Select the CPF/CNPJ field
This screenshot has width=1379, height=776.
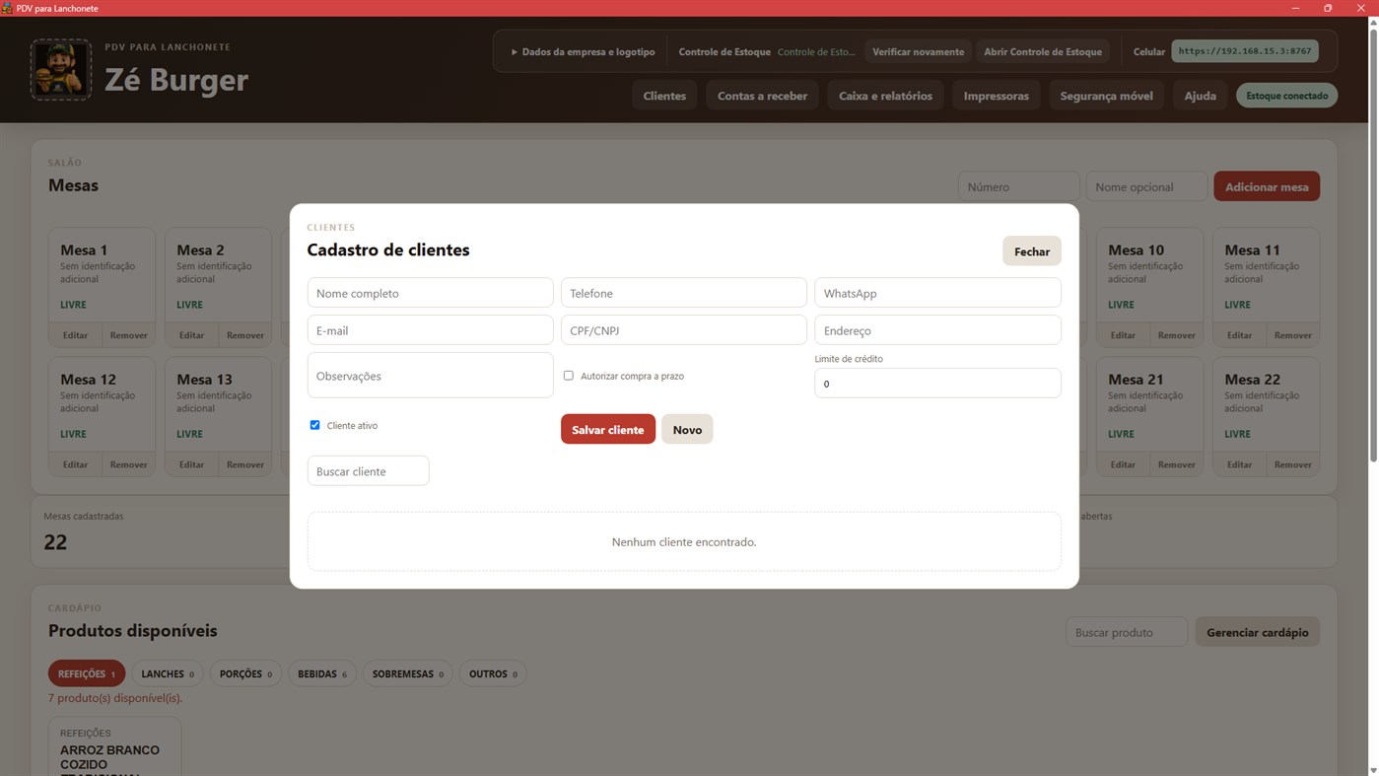pyautogui.click(x=684, y=330)
